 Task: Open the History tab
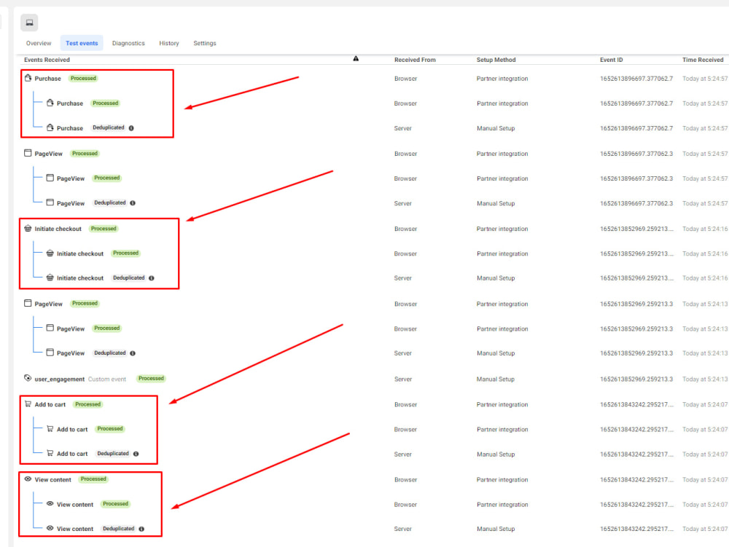pyautogui.click(x=168, y=43)
